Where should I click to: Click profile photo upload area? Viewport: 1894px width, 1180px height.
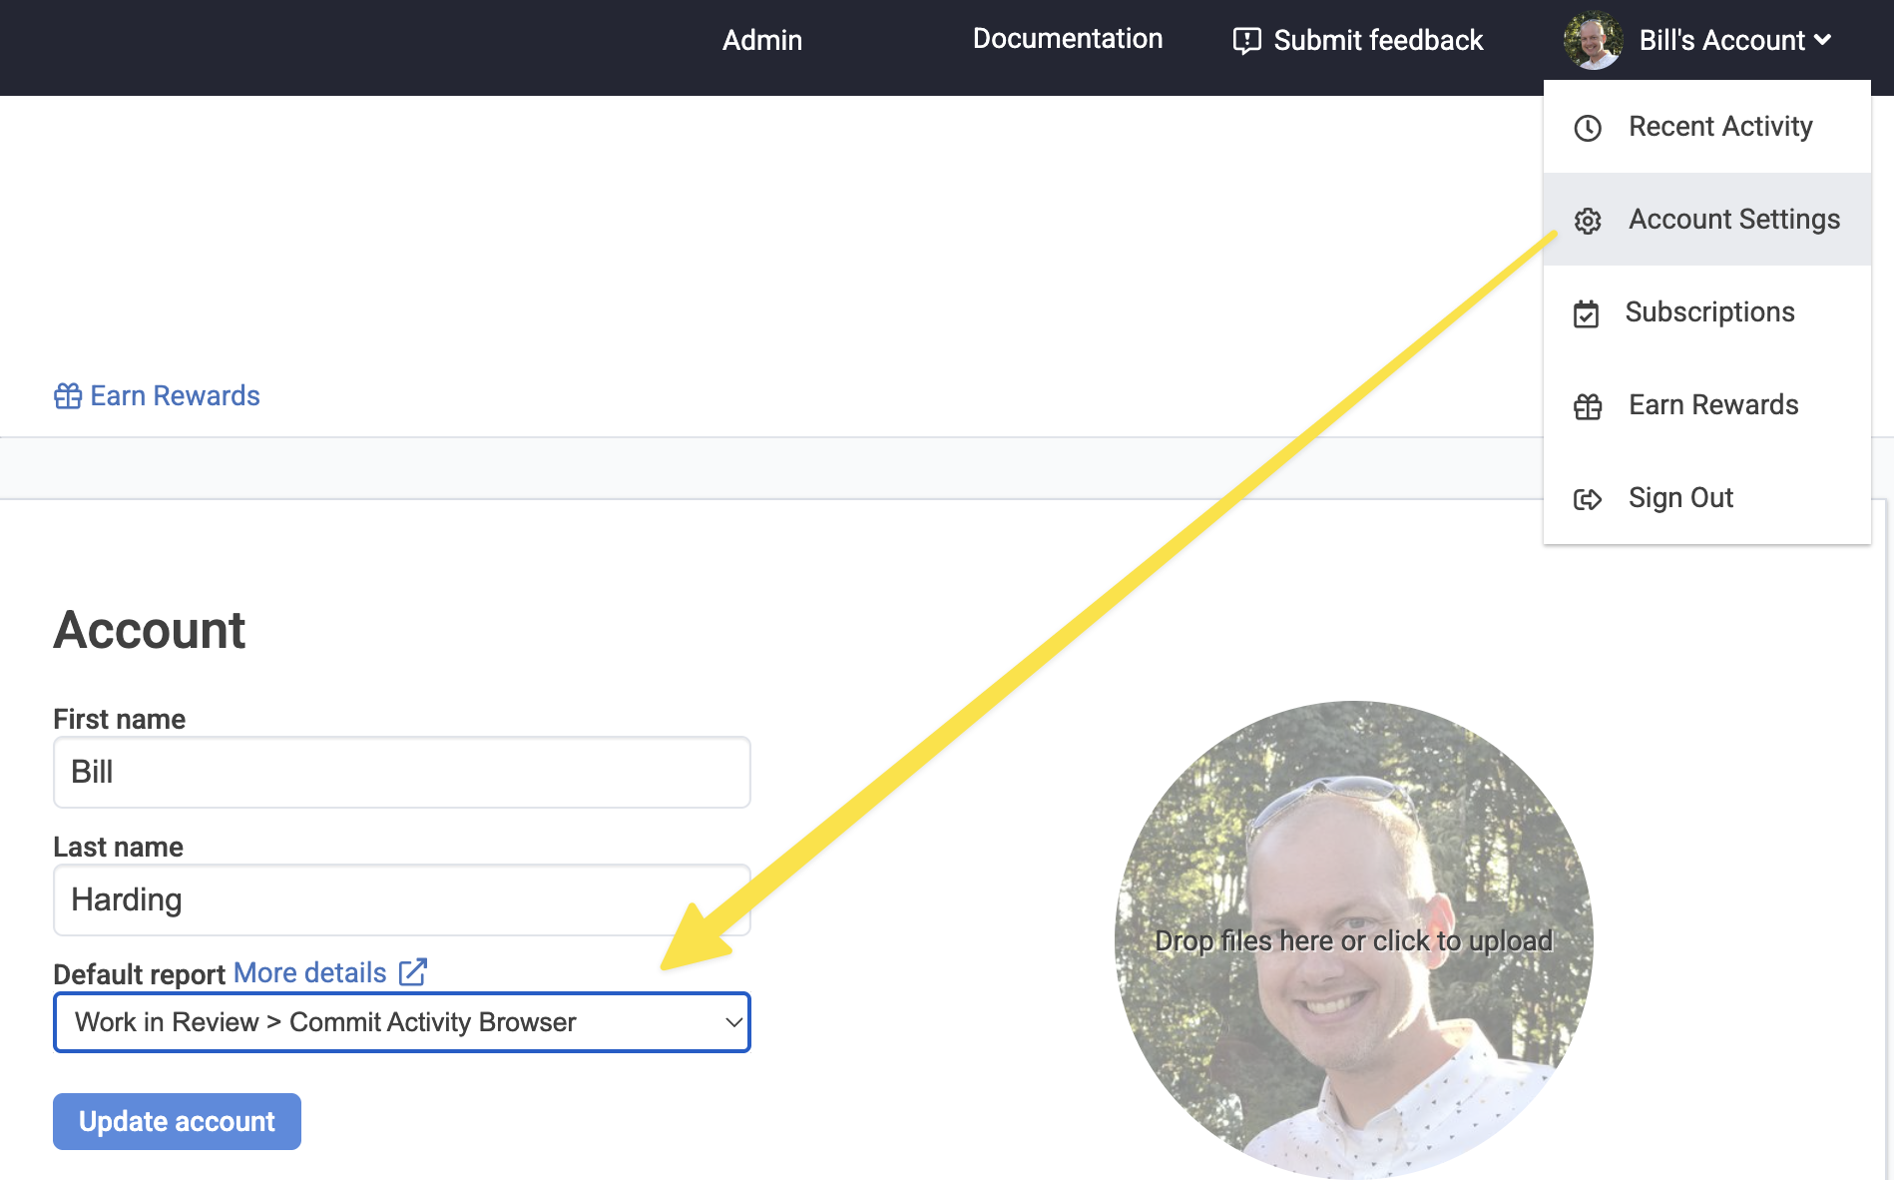click(1353, 940)
